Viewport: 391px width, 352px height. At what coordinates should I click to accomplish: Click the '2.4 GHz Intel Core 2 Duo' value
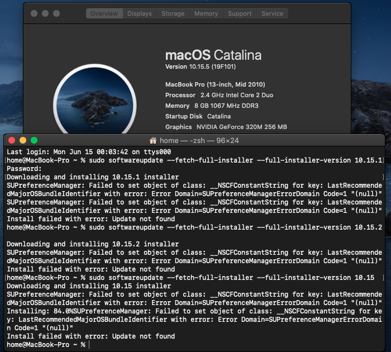tap(237, 95)
